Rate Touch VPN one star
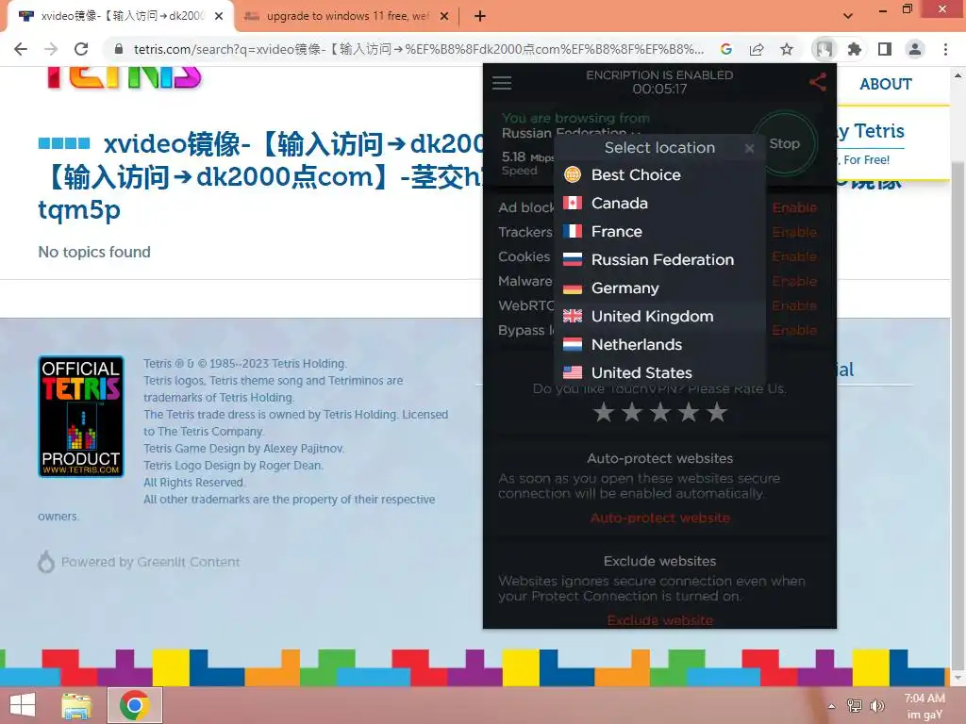The height and width of the screenshot is (724, 966). click(604, 413)
